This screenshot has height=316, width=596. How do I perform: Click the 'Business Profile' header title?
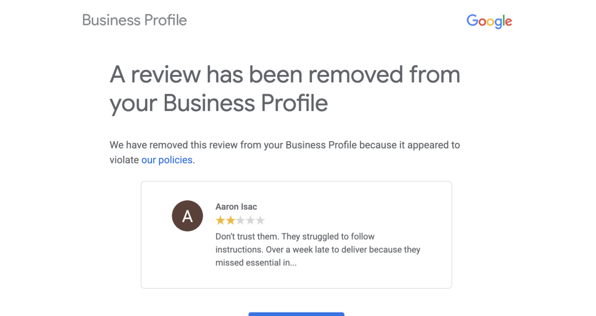tap(134, 20)
